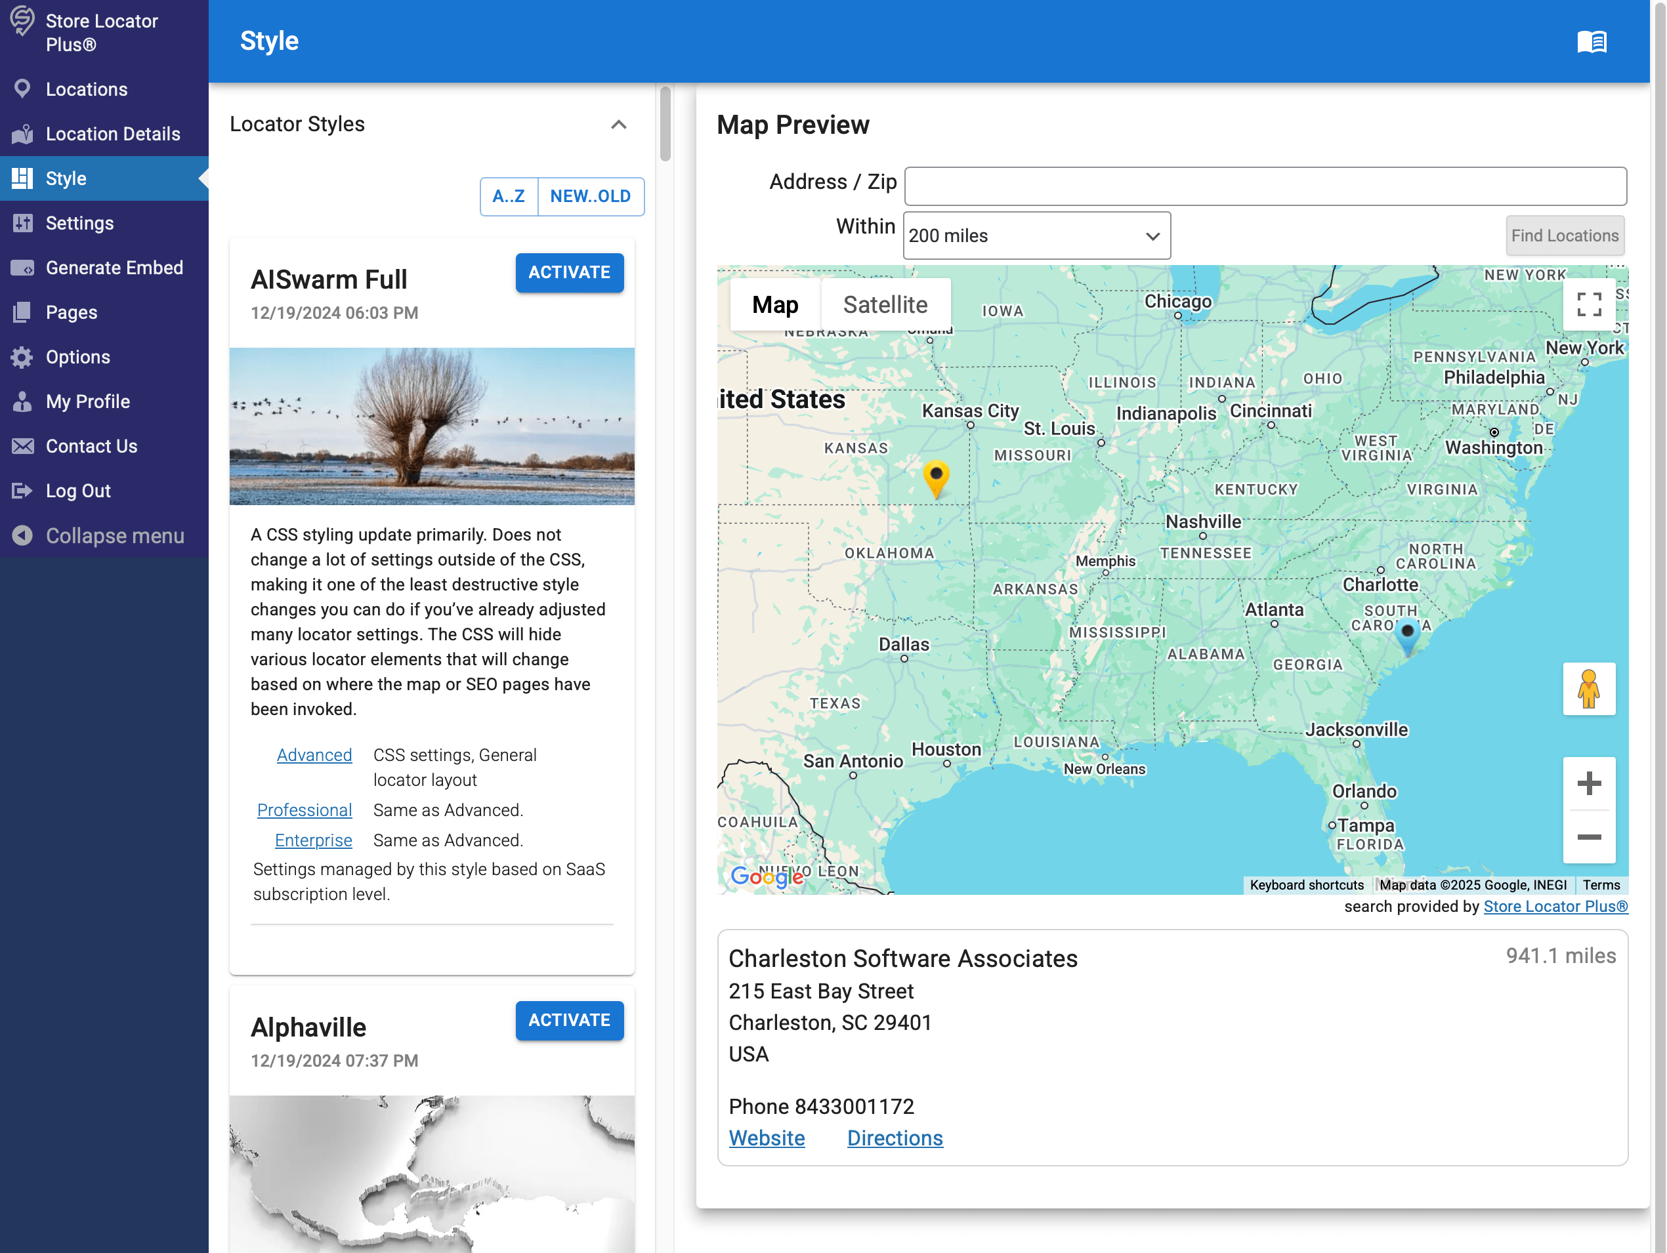
Task: Open the documentation book icon
Action: pos(1591,41)
